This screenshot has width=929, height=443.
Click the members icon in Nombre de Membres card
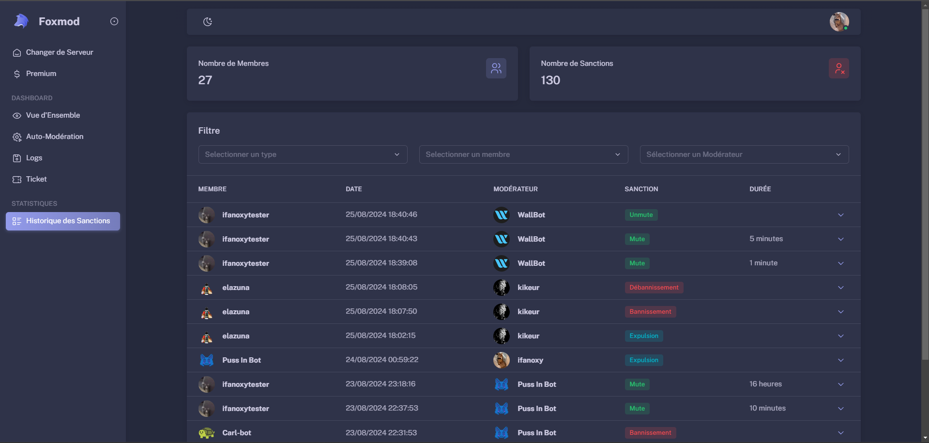click(496, 68)
